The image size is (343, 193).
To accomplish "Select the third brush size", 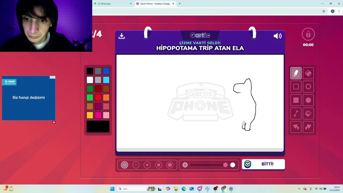I will pos(147,165).
